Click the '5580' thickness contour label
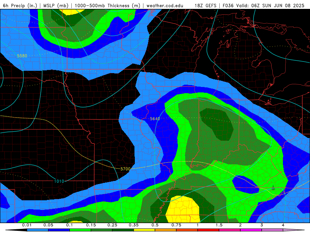Viewport: 310px width, 232px height. [x=22, y=56]
